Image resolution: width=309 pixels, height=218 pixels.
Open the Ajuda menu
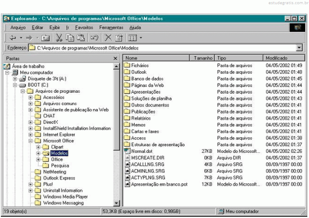coord(135,28)
